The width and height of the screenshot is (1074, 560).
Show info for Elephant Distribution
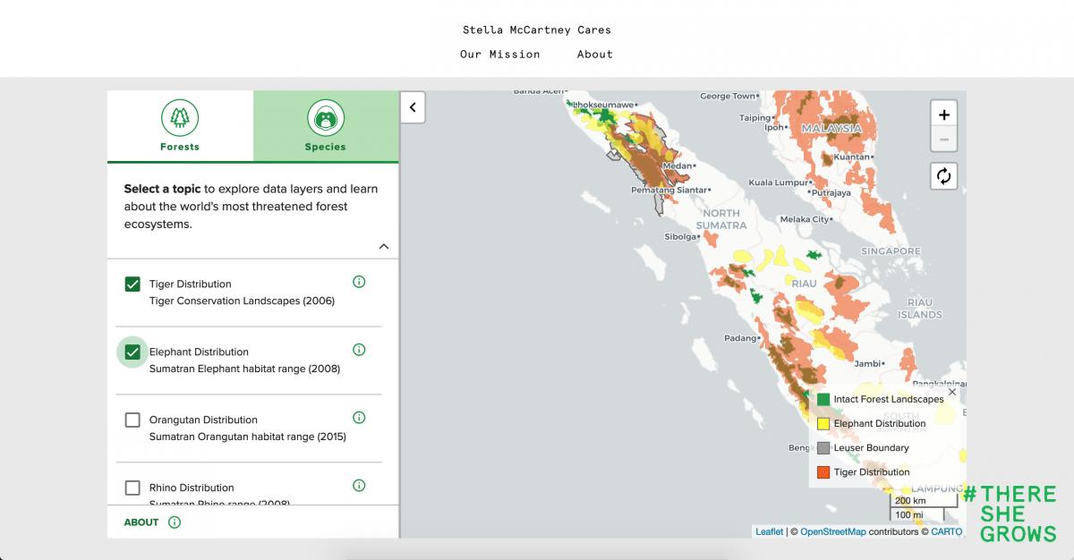pos(359,350)
